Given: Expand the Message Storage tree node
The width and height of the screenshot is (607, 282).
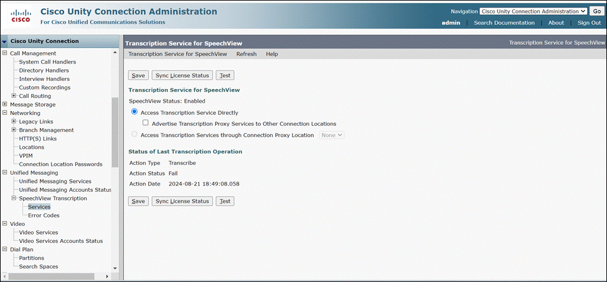Looking at the screenshot, I should [x=4, y=105].
